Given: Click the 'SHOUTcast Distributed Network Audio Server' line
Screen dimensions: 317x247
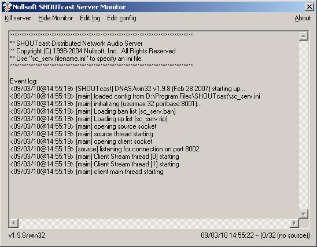Looking at the screenshot, I should pos(76,43).
